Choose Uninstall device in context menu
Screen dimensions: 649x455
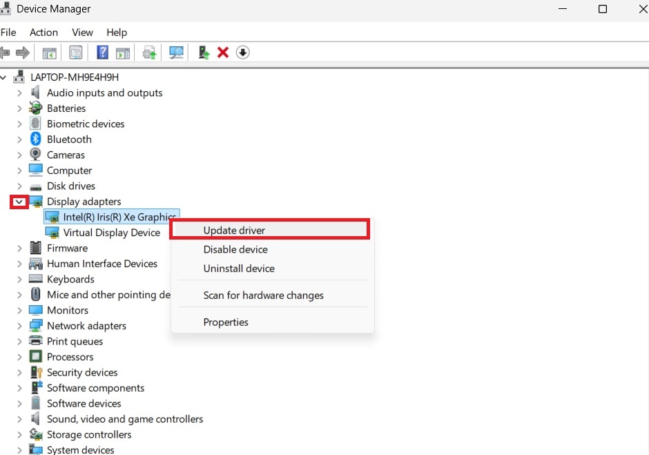tap(273, 269)
